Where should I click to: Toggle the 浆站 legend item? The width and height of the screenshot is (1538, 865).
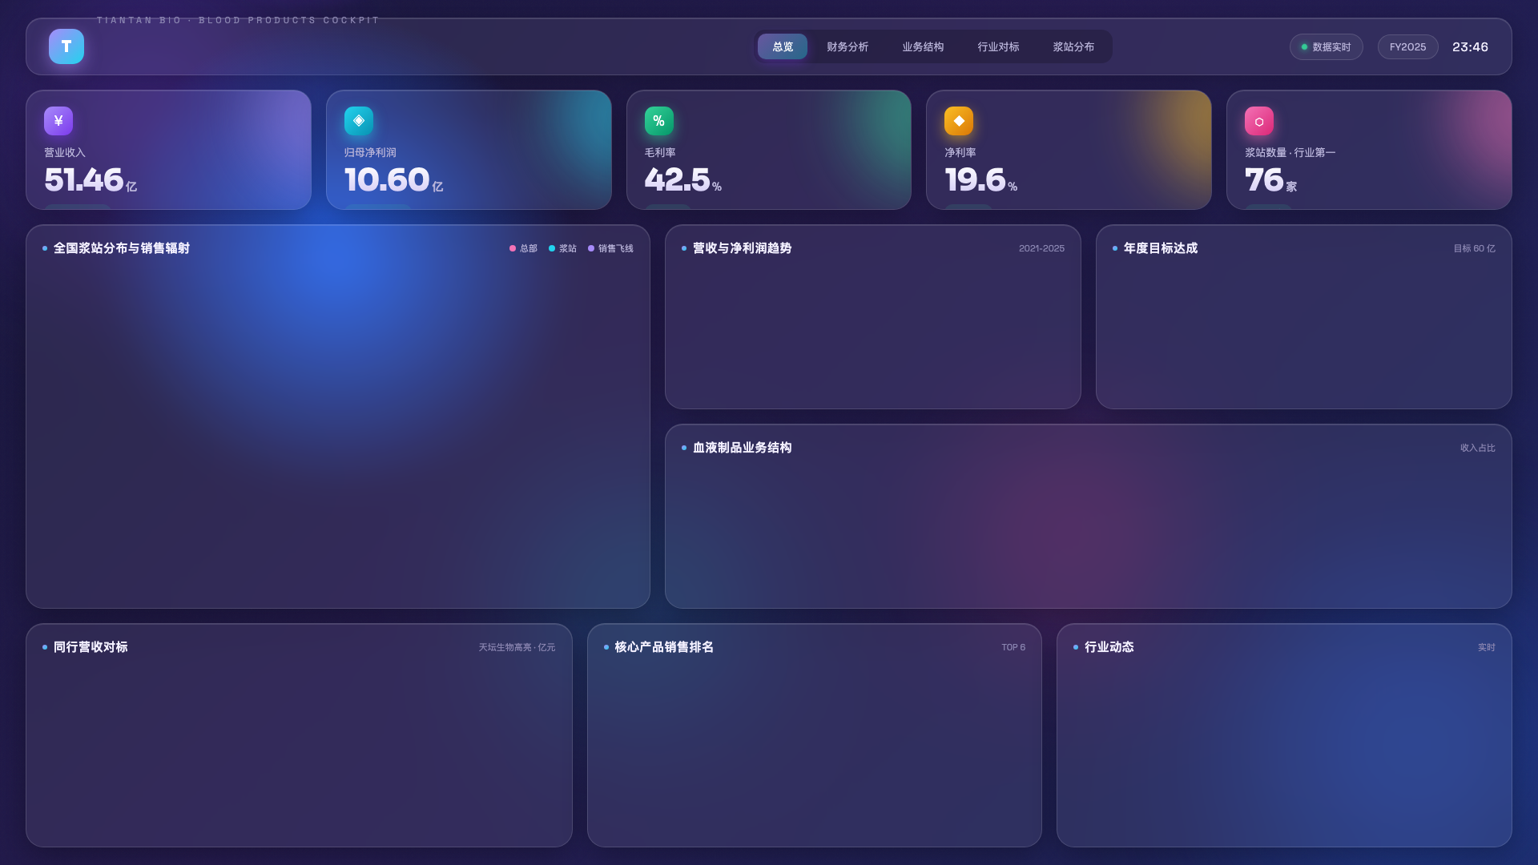562,248
